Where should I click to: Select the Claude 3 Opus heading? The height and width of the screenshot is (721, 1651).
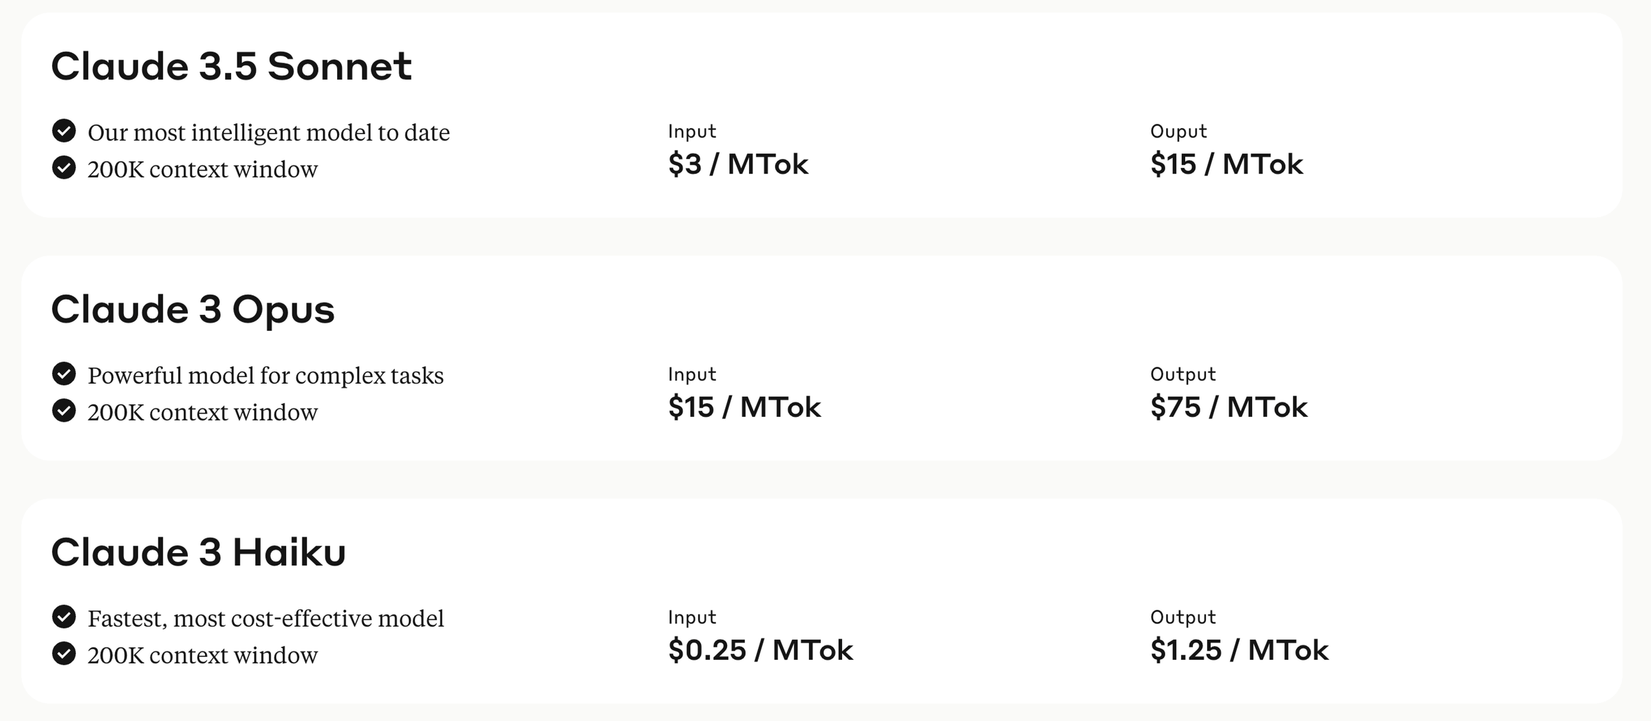pos(193,310)
